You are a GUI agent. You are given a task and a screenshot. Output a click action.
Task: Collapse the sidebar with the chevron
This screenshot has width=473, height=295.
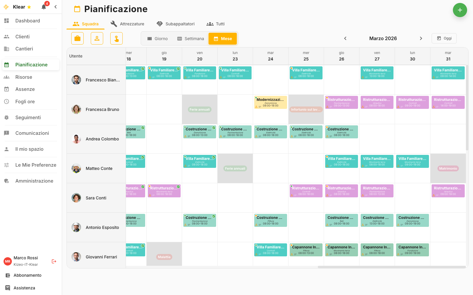pos(56,7)
